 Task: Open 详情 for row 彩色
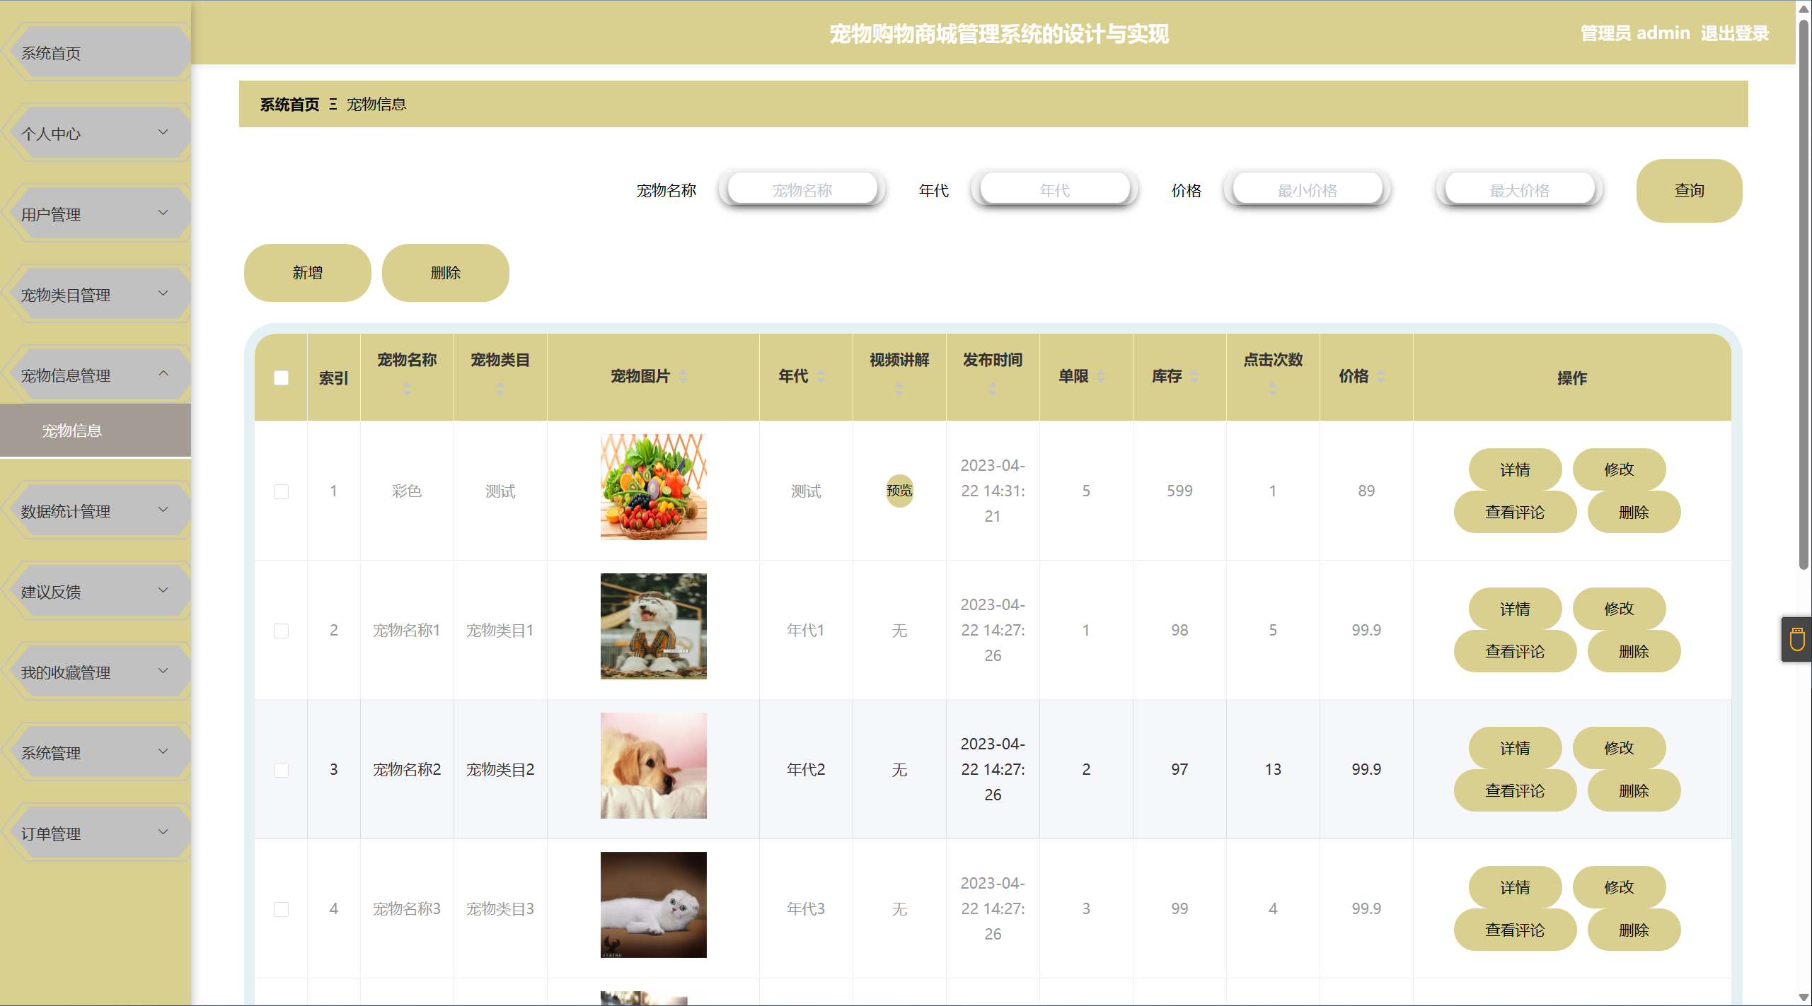coord(1515,469)
